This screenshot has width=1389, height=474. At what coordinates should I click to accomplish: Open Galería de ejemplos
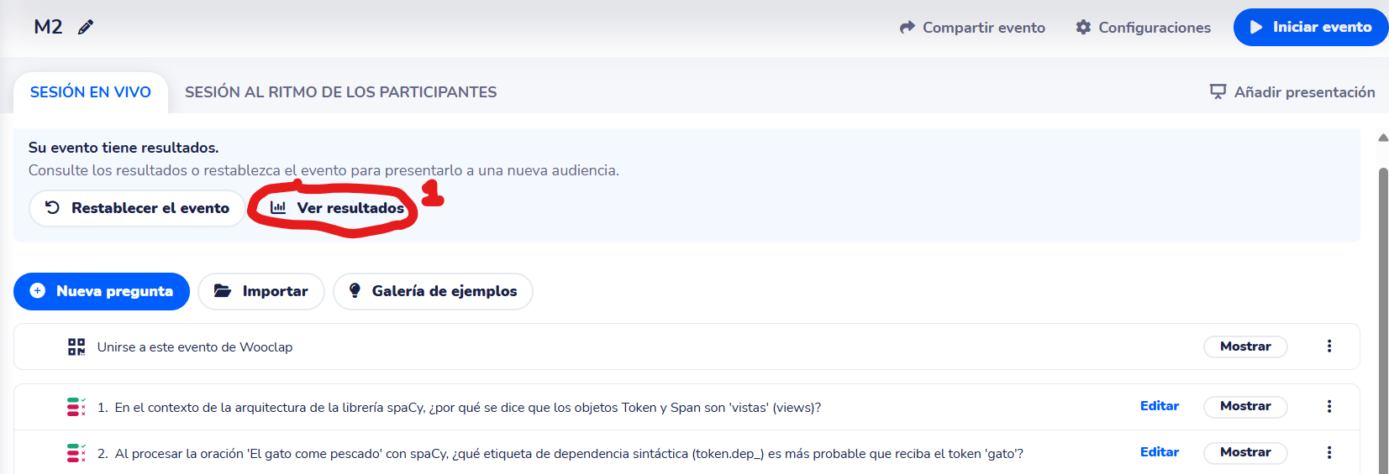pos(433,291)
